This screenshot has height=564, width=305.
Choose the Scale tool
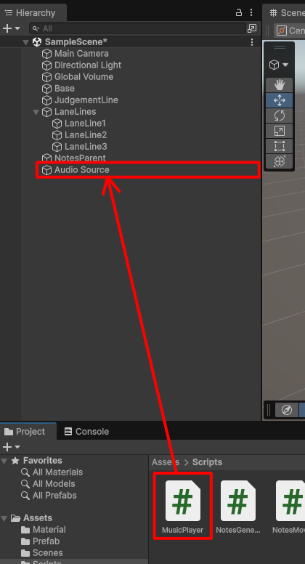[x=280, y=131]
